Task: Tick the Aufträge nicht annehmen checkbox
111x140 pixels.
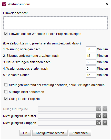Action: click(x=6, y=92)
